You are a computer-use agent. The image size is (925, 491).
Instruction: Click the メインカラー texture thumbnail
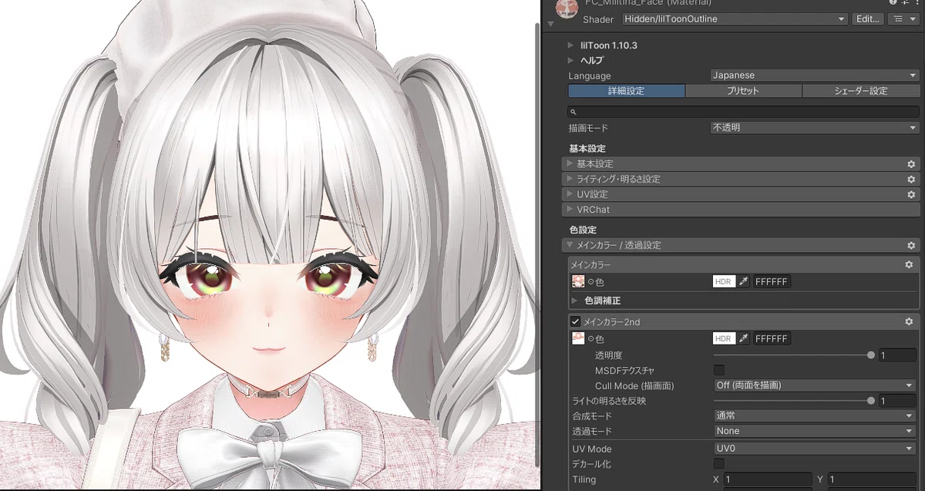click(577, 282)
